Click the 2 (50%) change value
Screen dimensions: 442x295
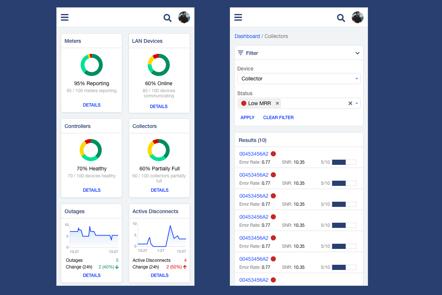174,267
